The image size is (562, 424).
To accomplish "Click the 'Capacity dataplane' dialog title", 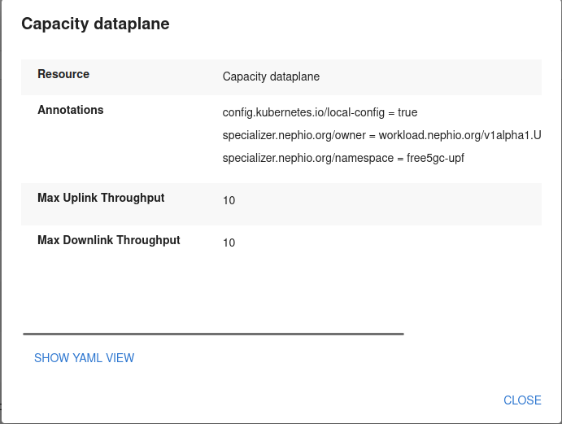I will [x=95, y=24].
